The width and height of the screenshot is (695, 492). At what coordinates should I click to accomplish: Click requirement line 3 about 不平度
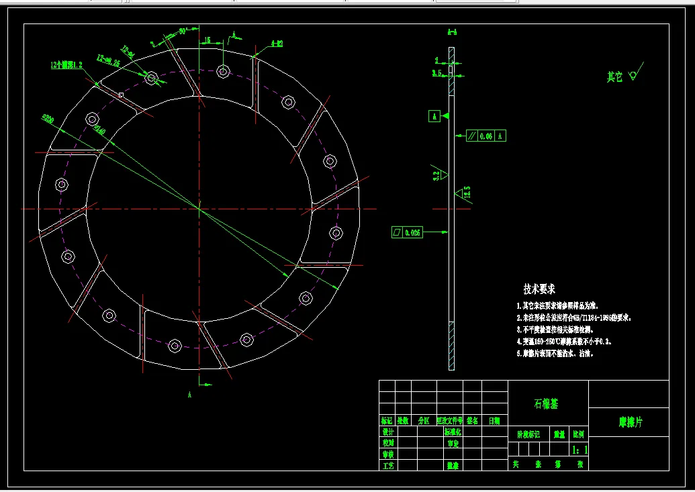[x=555, y=330]
